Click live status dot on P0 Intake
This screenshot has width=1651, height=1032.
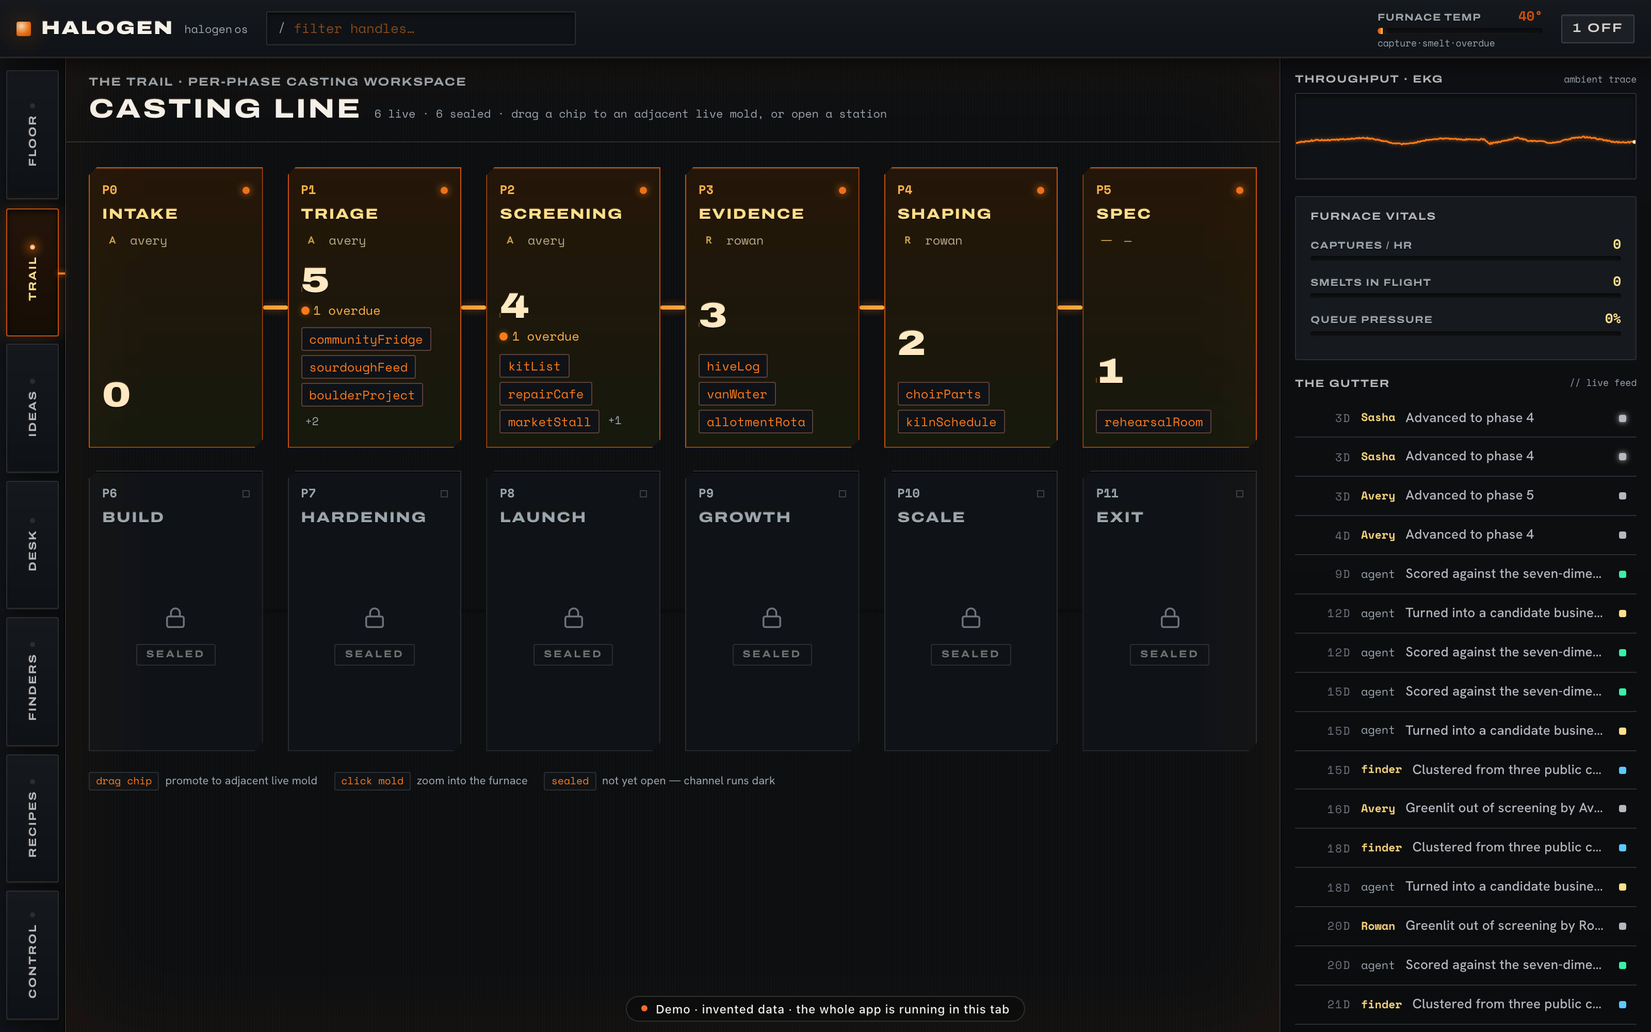tap(246, 190)
